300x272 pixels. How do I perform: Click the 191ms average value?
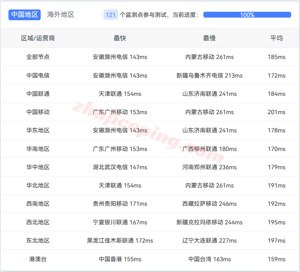point(277,186)
